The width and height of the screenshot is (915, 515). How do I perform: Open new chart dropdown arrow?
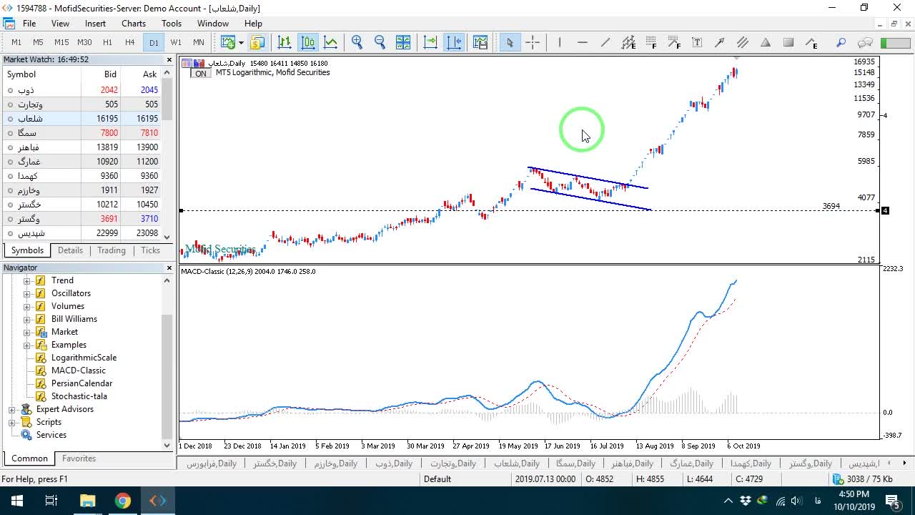(241, 42)
